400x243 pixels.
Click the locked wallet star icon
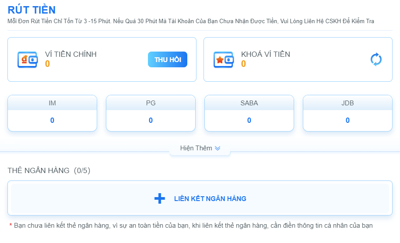(223, 59)
